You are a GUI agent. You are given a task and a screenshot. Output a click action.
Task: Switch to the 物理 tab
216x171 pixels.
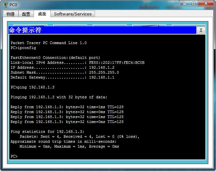(11, 14)
